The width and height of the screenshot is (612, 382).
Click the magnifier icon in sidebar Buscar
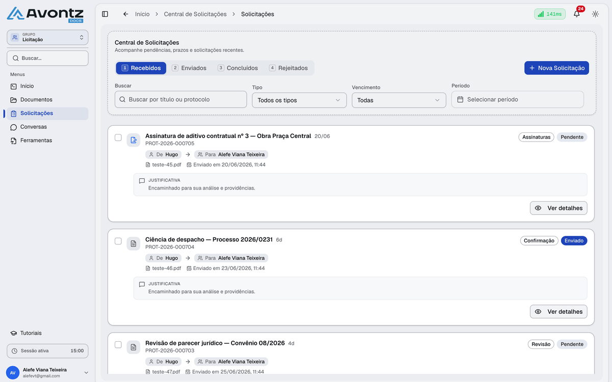(x=16, y=58)
